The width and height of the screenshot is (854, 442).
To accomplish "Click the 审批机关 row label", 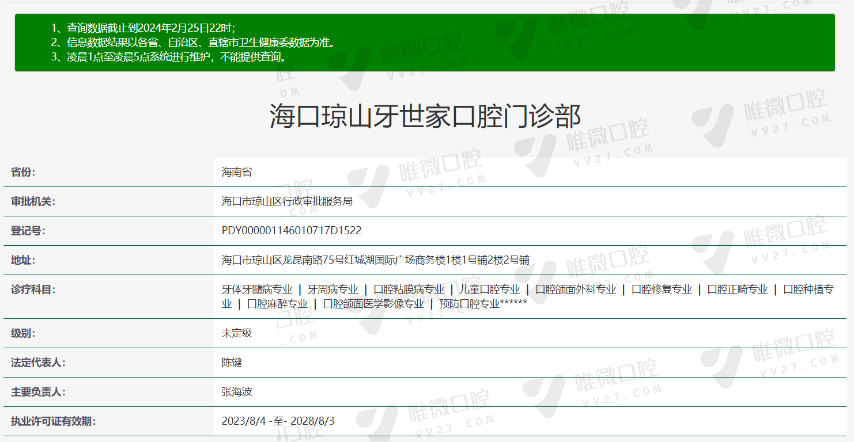I will point(33,201).
